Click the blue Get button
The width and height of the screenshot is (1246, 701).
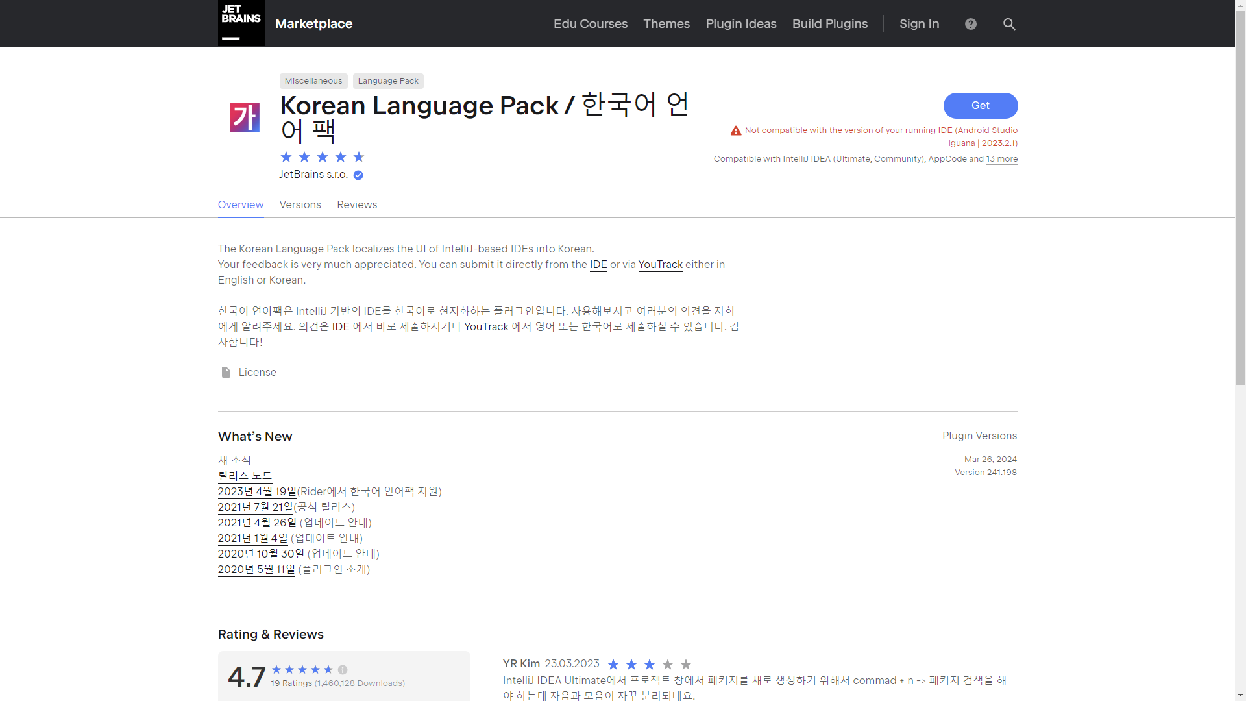[x=981, y=106]
